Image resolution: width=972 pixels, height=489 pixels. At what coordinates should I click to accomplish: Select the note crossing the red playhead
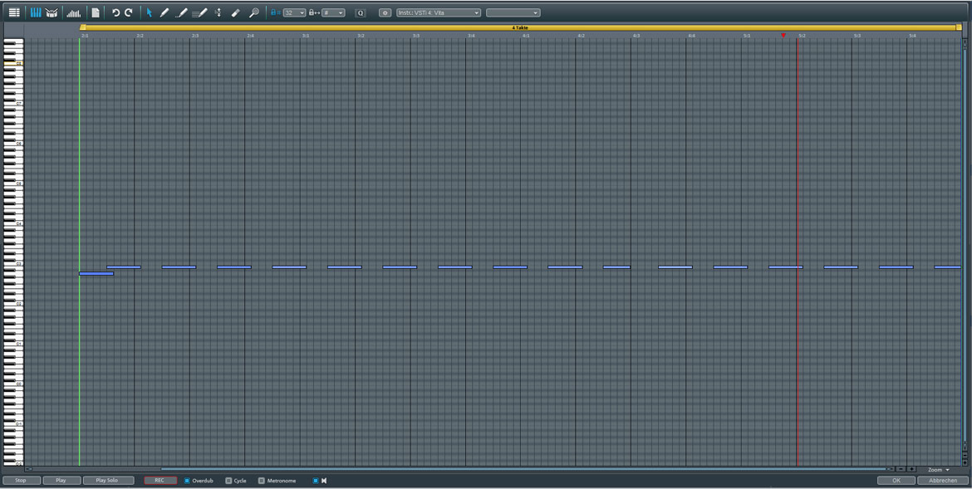pyautogui.click(x=785, y=267)
